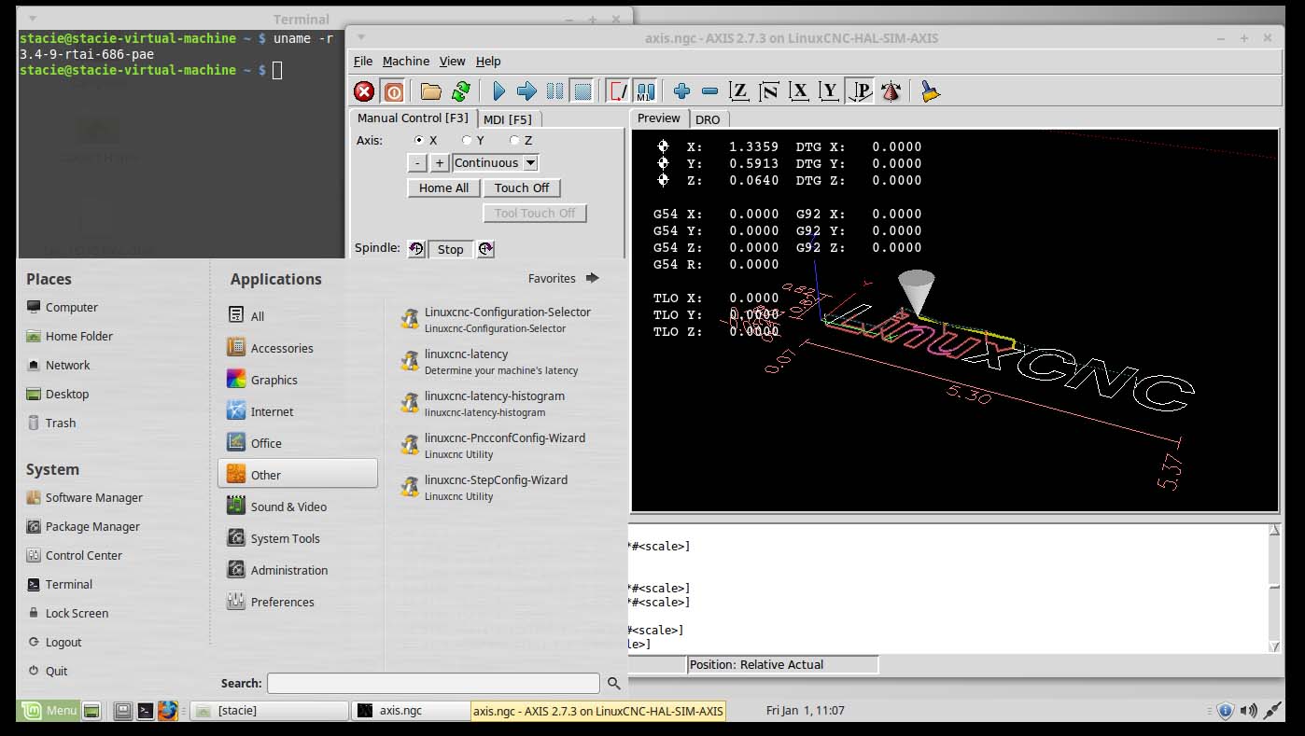1305x736 pixels.
Task: Run the program with the blue play icon
Action: point(498,91)
